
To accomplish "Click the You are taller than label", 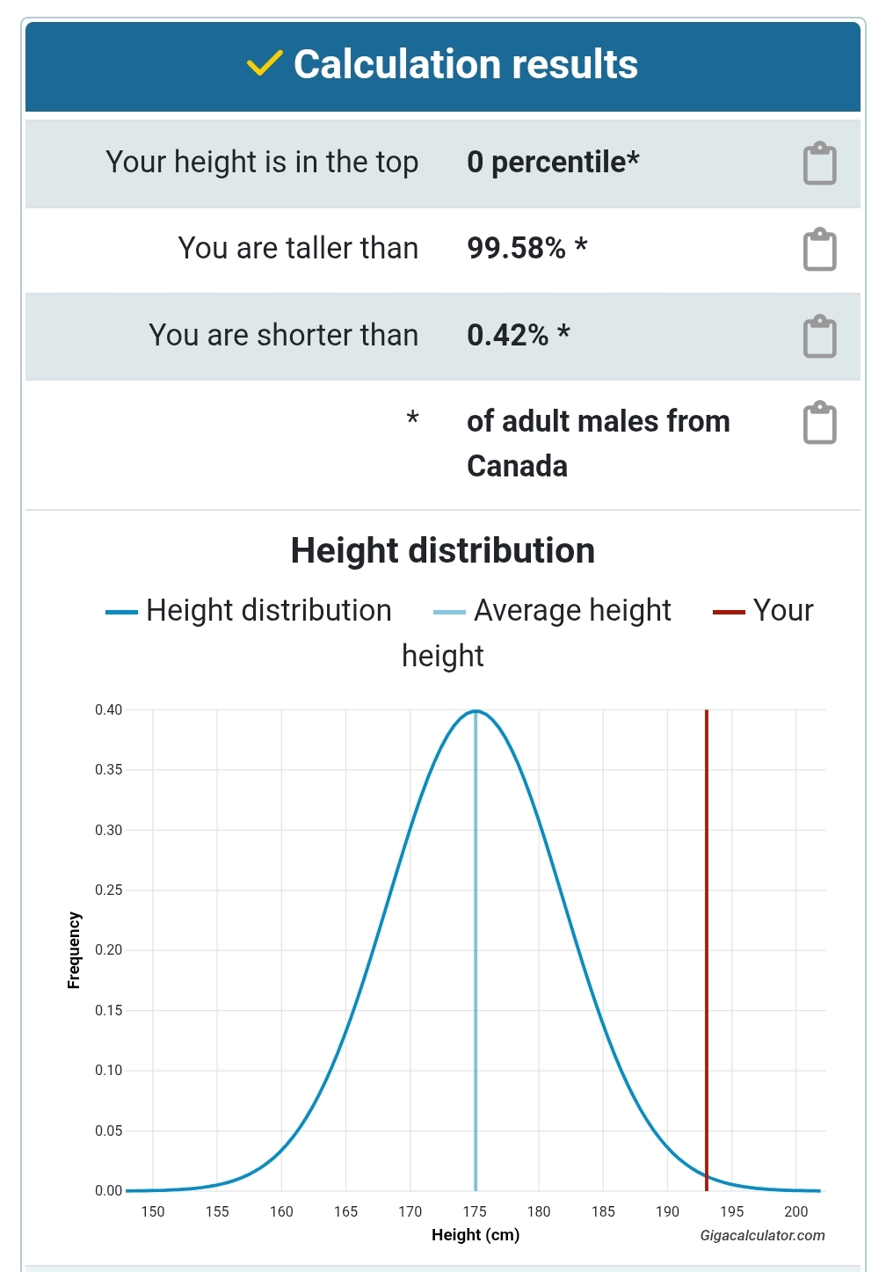I will click(297, 249).
